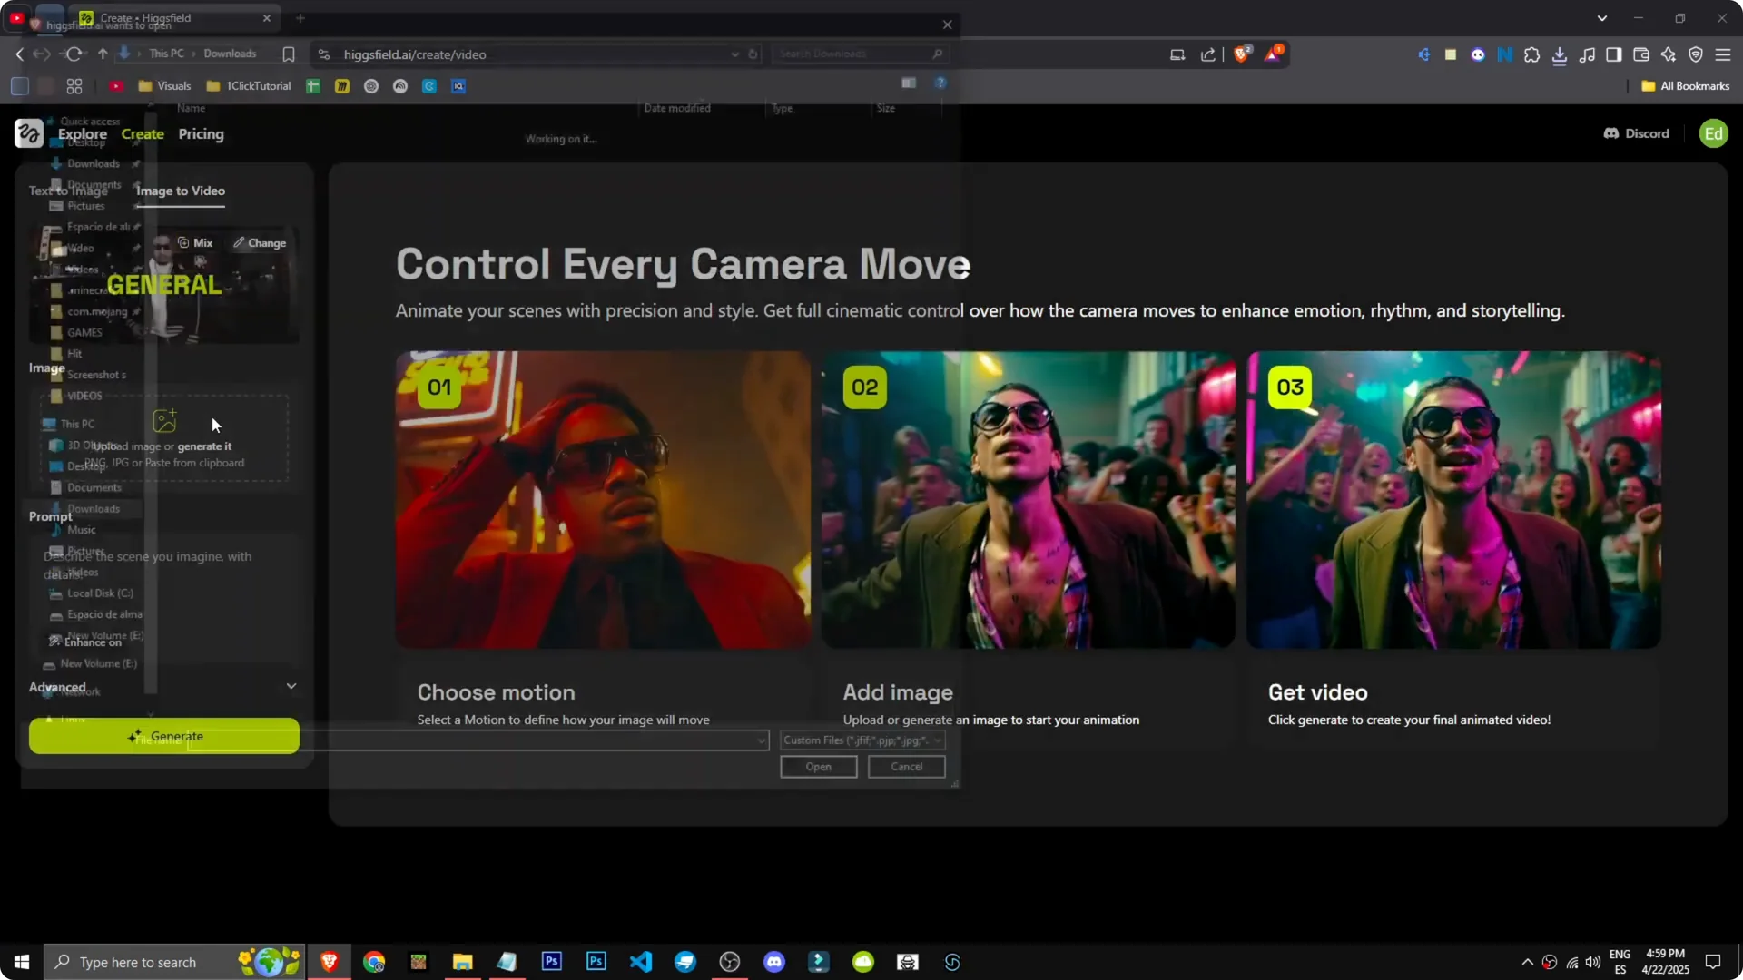Click the Brave Rewards triangle icon
The image size is (1743, 980).
[1273, 54]
